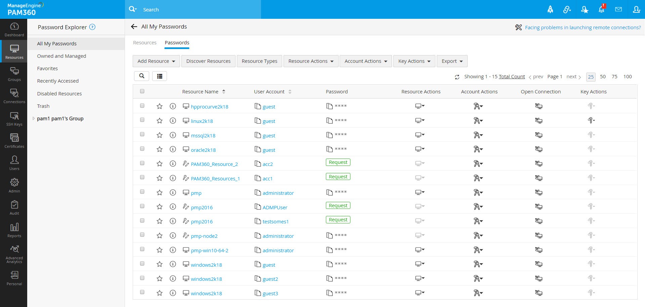Select Favorites in Password Explorer
This screenshot has width=645, height=307.
(47, 69)
